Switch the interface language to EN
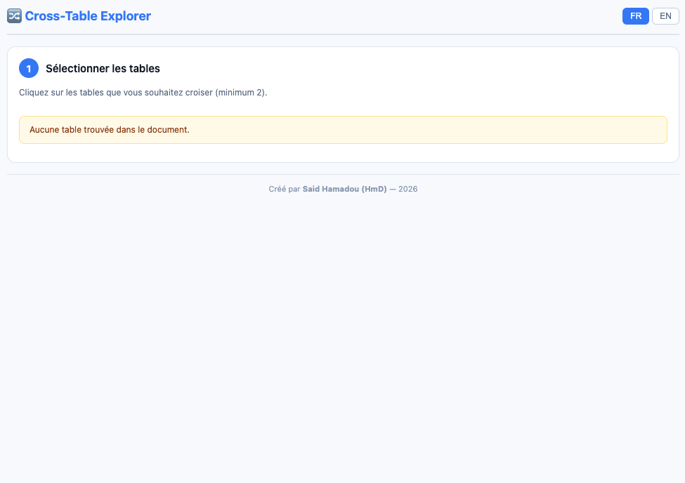 point(665,16)
